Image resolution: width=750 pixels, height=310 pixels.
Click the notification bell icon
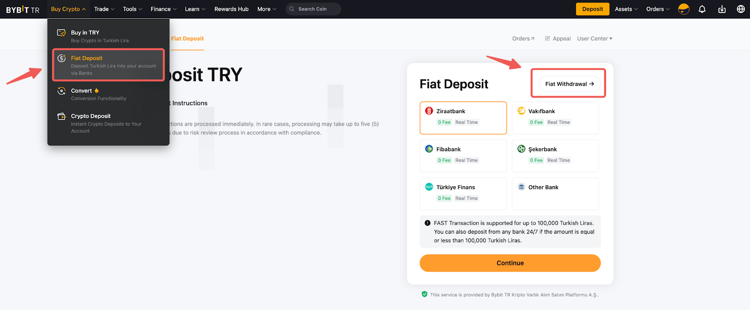pyautogui.click(x=702, y=9)
